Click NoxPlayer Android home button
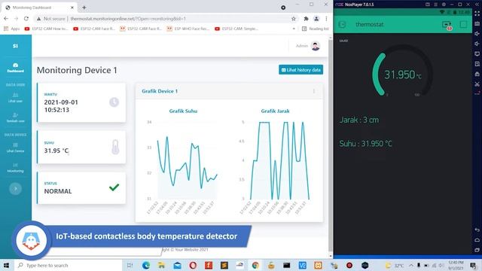Viewport: 482px width, 271px height. [x=477, y=240]
